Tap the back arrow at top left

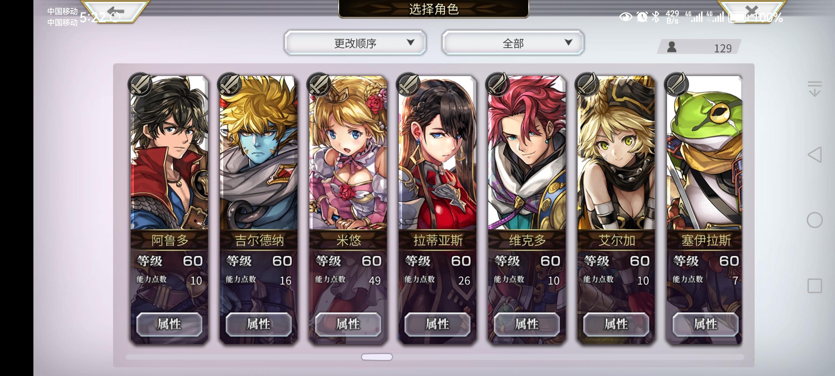click(116, 11)
